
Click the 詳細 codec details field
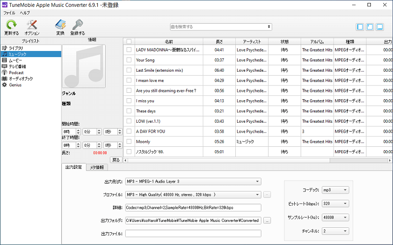tap(193, 207)
